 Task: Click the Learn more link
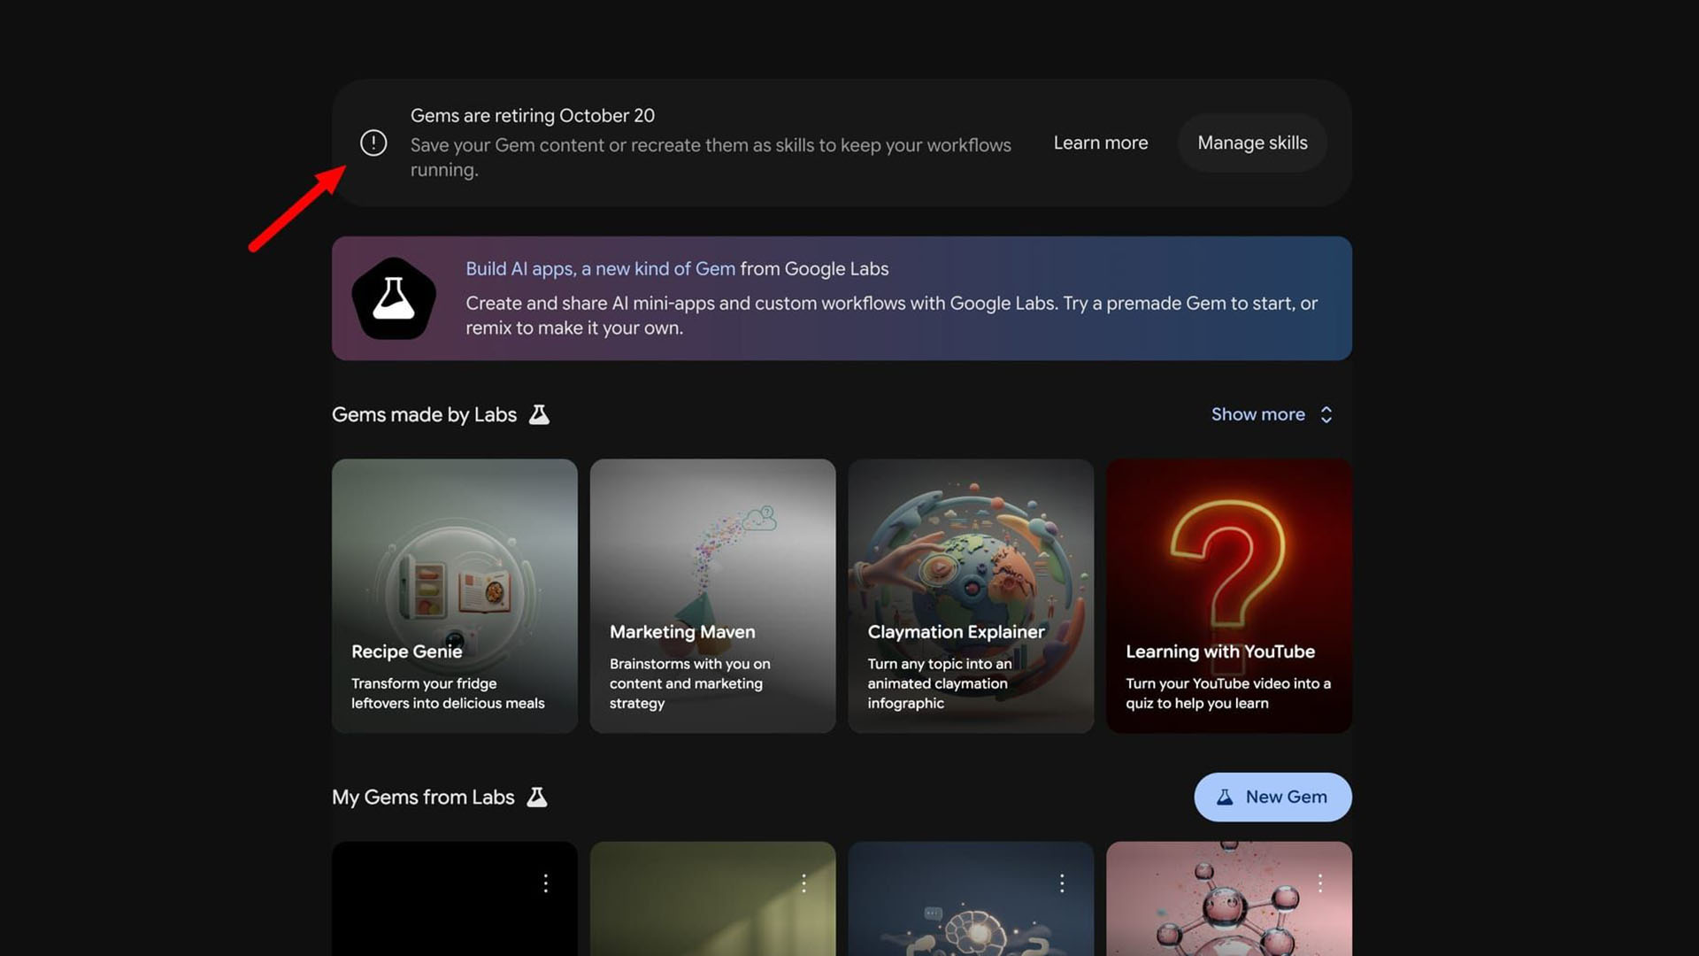coord(1101,143)
